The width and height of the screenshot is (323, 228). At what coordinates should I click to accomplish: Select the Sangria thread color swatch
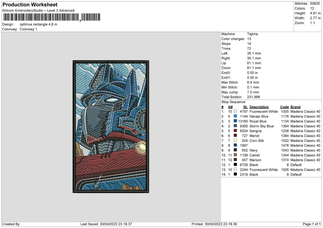235,131
